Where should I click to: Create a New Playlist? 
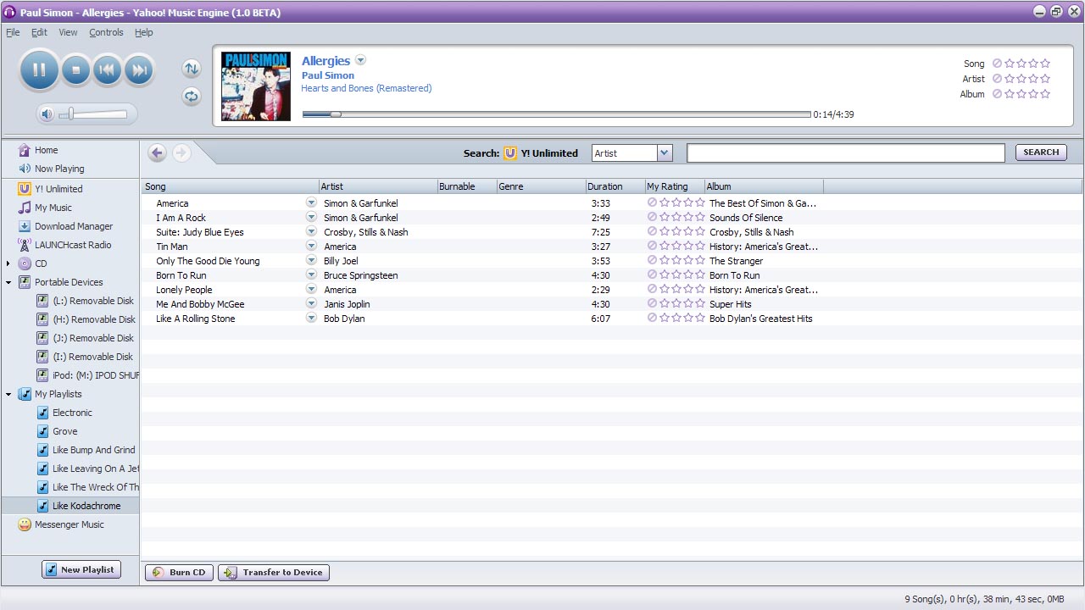pyautogui.click(x=81, y=569)
